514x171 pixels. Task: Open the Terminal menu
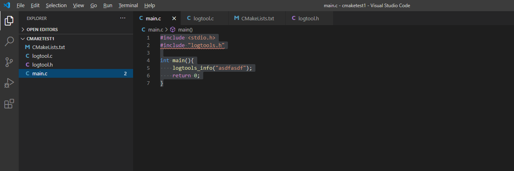click(128, 6)
